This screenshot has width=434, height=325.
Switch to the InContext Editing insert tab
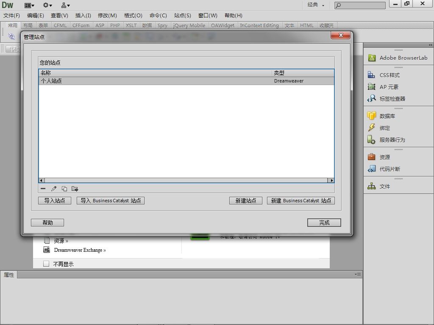259,25
